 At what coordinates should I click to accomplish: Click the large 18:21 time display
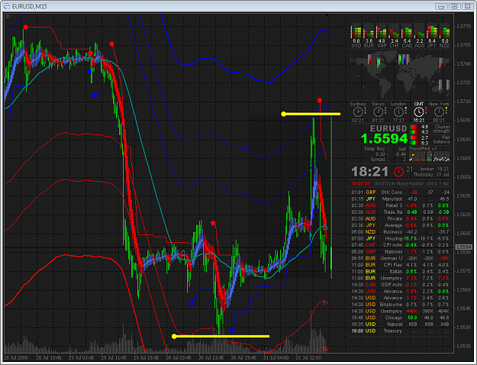[370, 172]
